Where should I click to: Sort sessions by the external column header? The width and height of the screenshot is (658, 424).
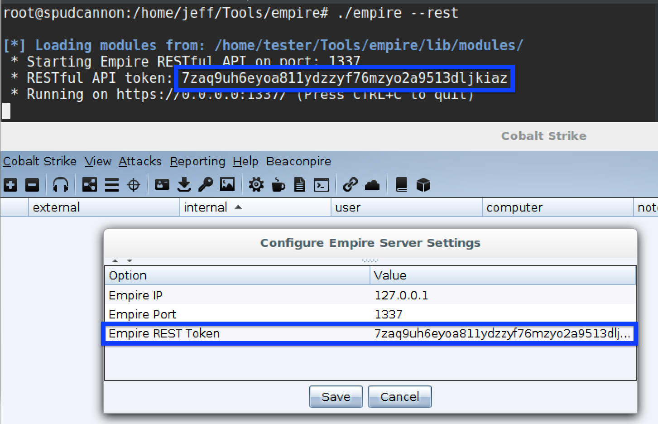point(104,207)
